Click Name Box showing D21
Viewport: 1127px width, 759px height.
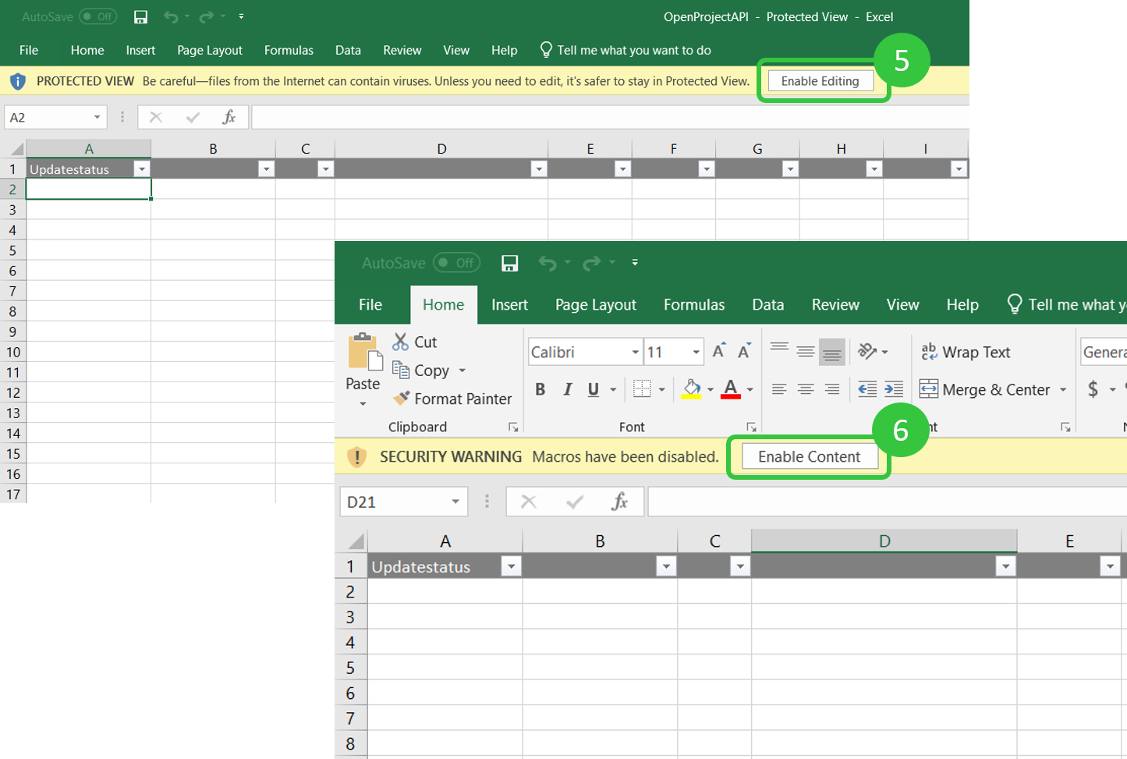403,502
